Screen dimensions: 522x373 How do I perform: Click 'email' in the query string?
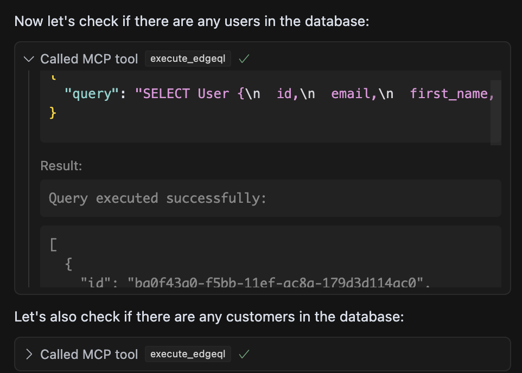click(351, 94)
